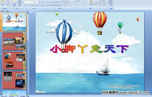Click the Convert to SmartArt icon
Screen dimensions: 152x97
(63, 5)
